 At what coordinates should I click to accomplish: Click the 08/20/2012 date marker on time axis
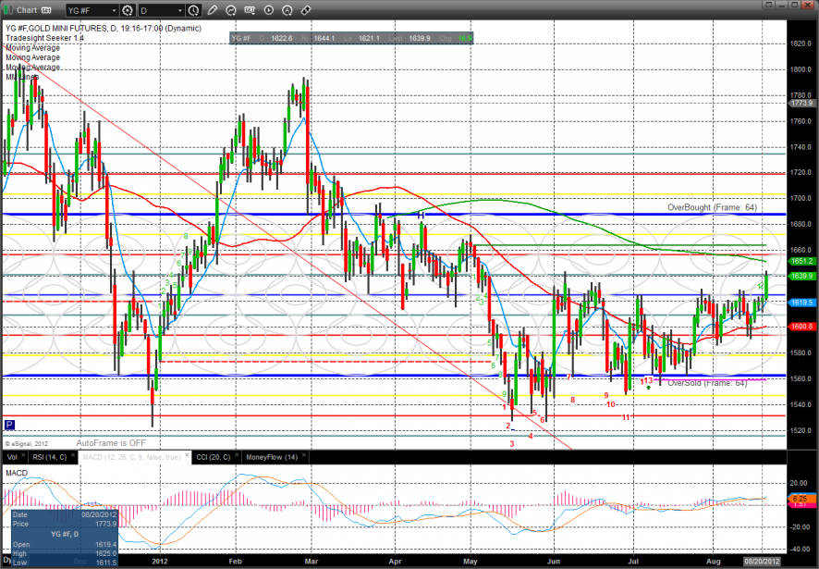pyautogui.click(x=762, y=562)
